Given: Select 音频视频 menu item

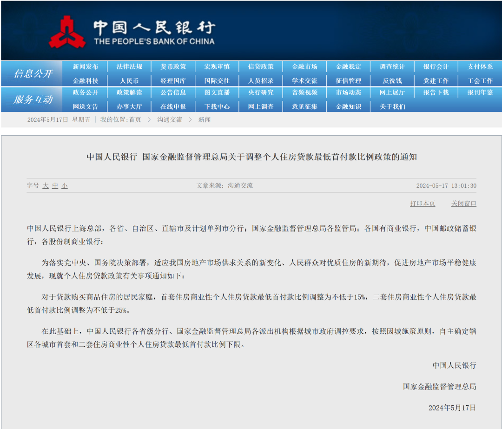Looking at the screenshot, I should (304, 92).
